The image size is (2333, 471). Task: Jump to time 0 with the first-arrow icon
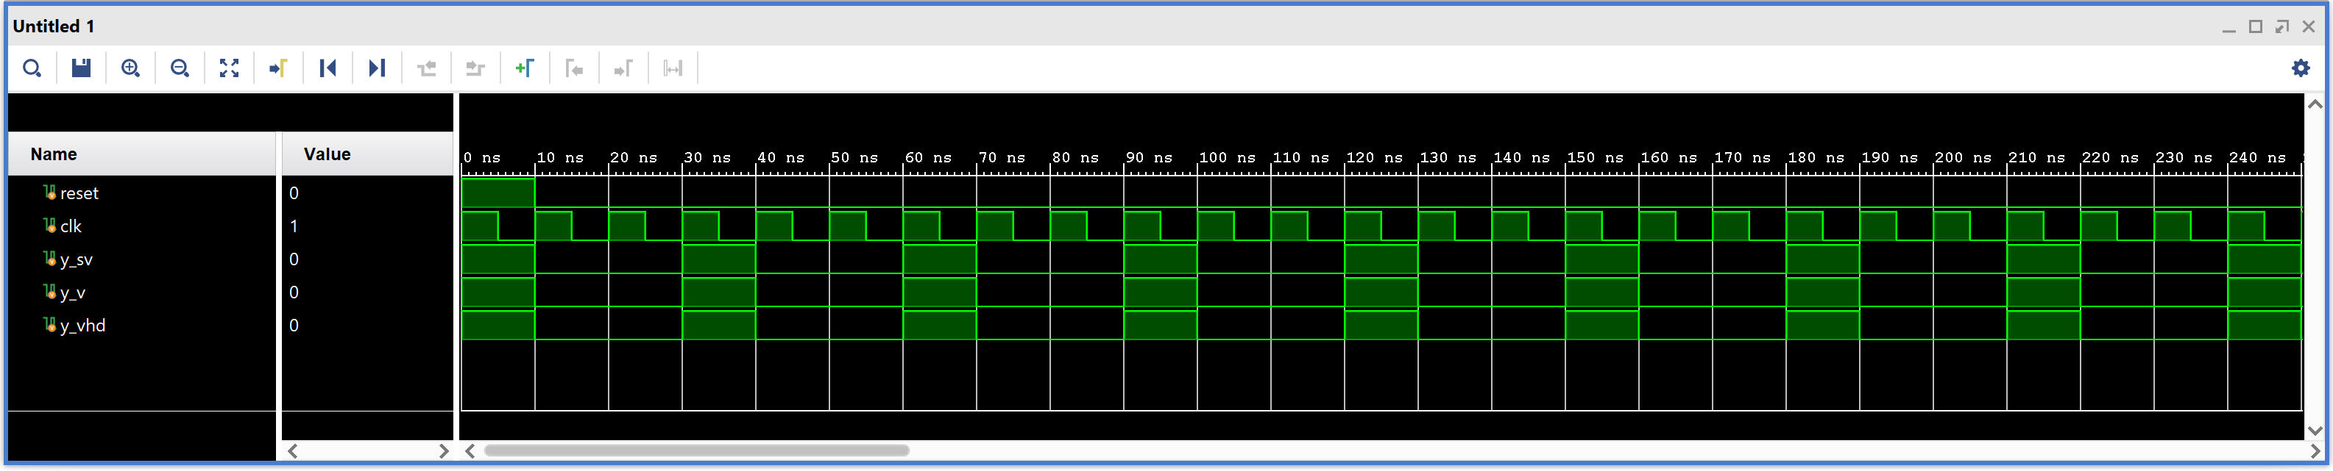click(x=328, y=69)
